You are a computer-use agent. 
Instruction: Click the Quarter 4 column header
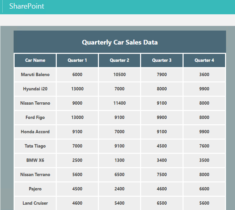[x=204, y=60]
